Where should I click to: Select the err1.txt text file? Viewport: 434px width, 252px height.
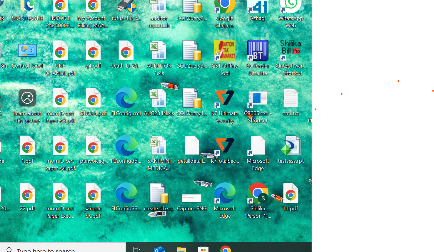(291, 99)
